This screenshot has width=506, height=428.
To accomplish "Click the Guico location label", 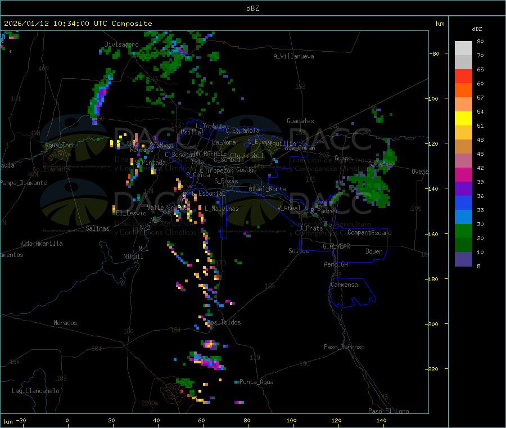I will point(343,158).
